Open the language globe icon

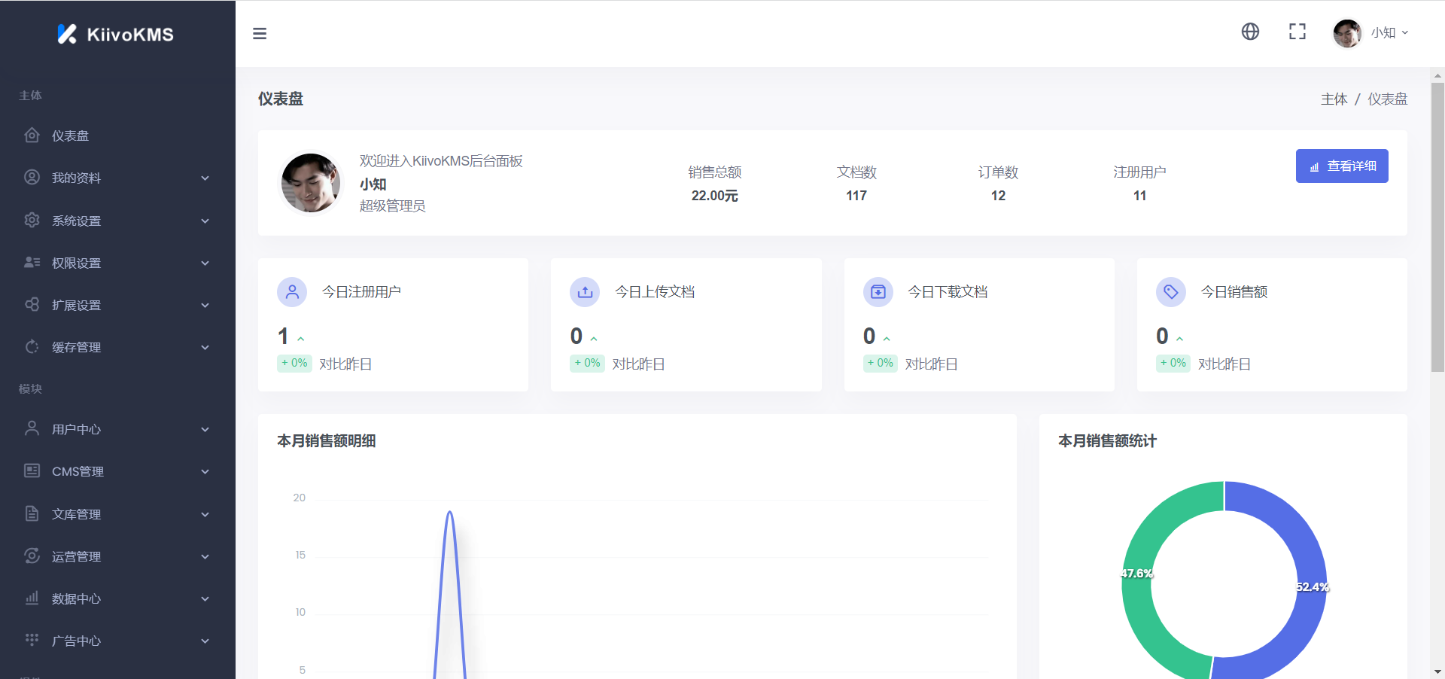click(1250, 32)
